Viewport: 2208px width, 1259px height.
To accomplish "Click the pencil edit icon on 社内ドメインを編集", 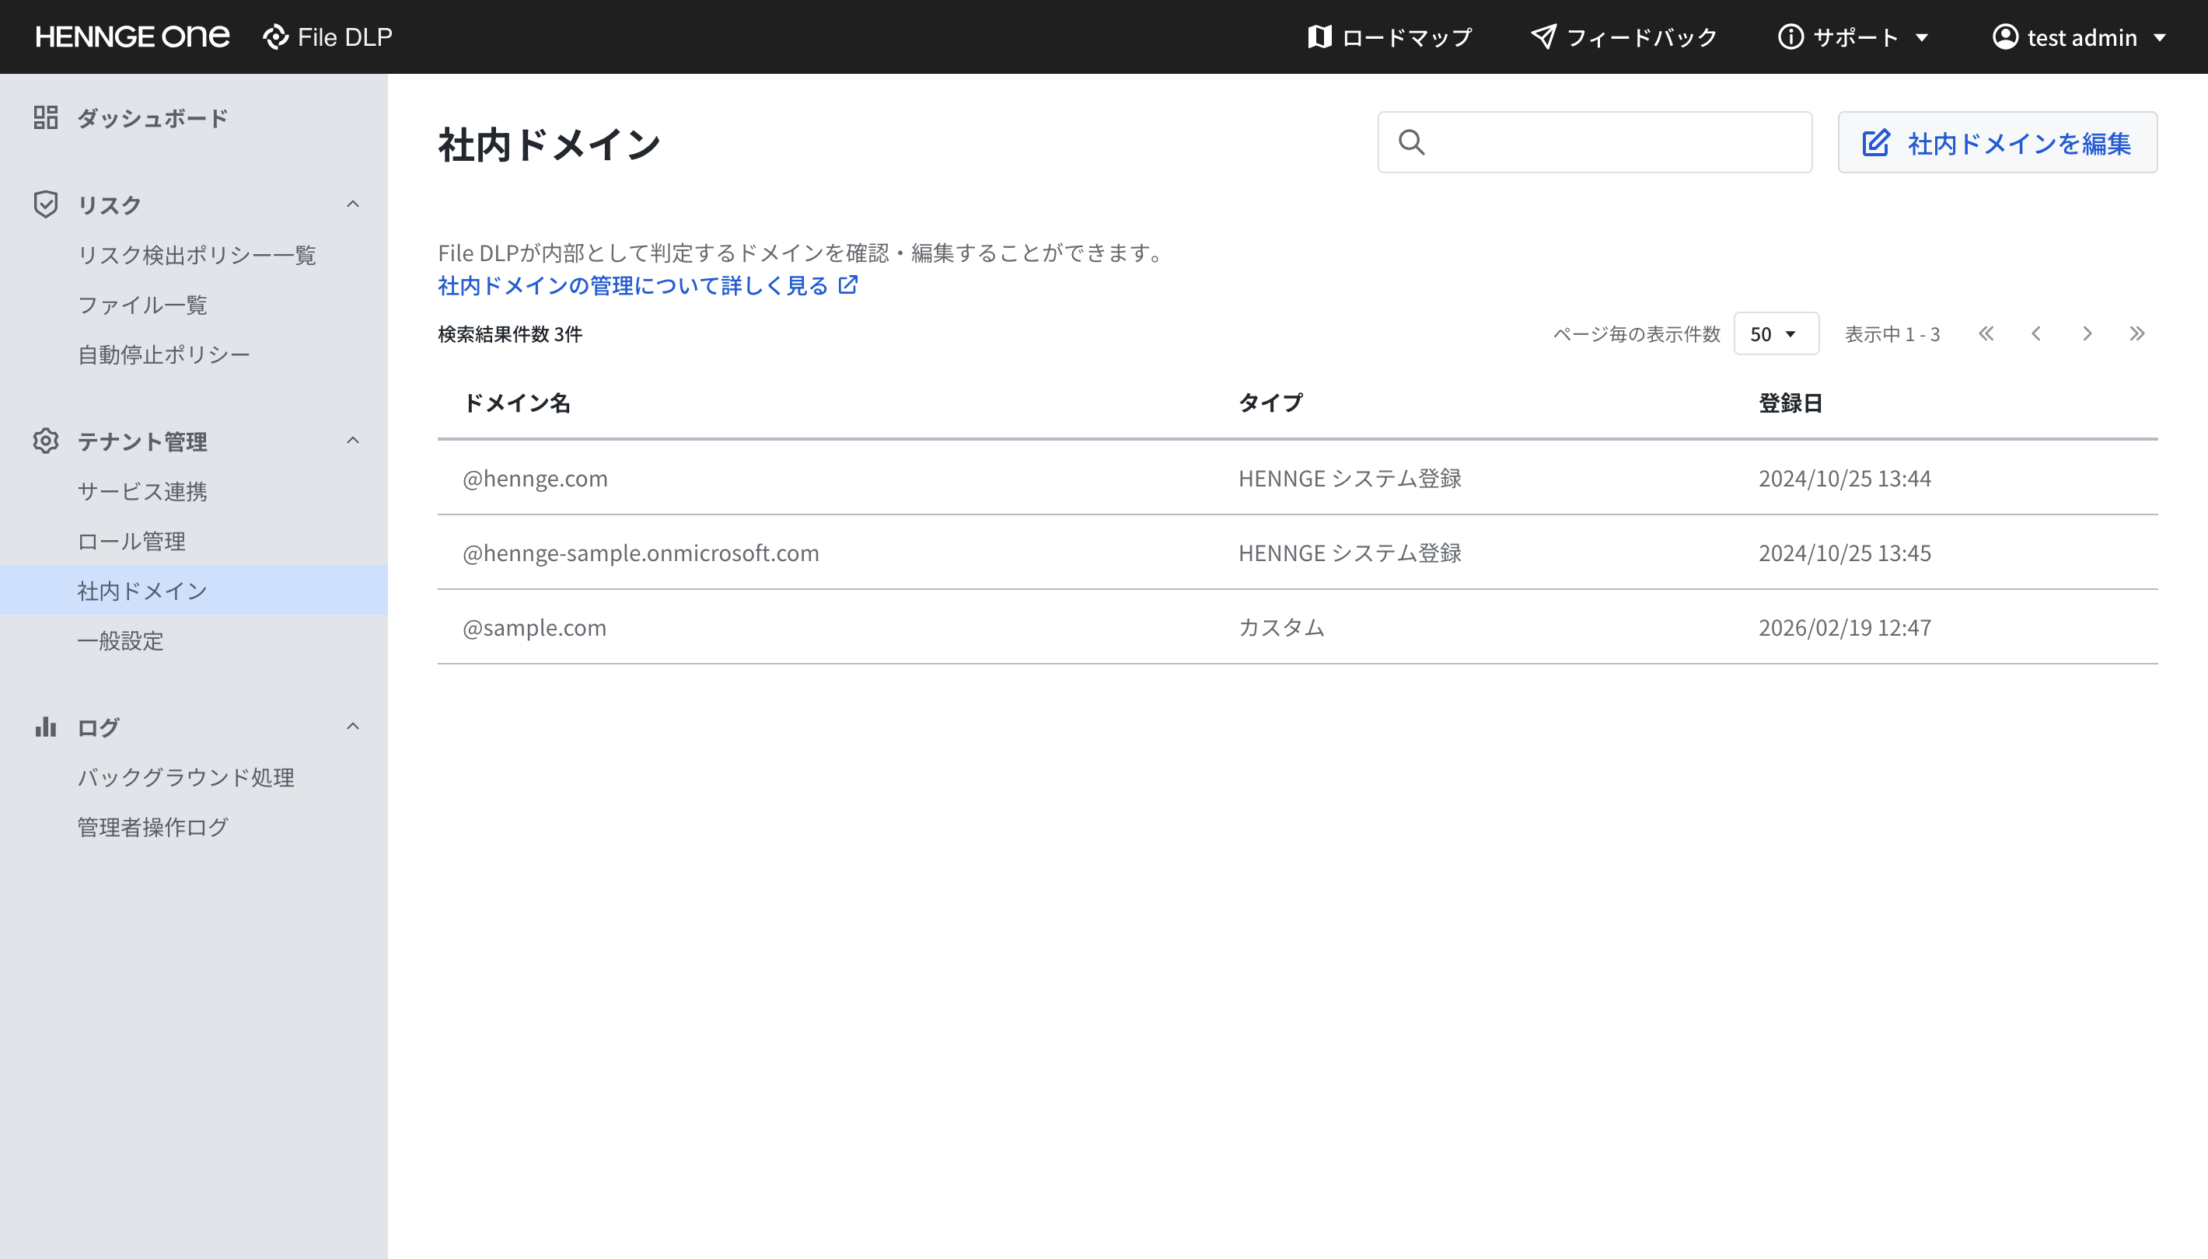I will point(1875,143).
